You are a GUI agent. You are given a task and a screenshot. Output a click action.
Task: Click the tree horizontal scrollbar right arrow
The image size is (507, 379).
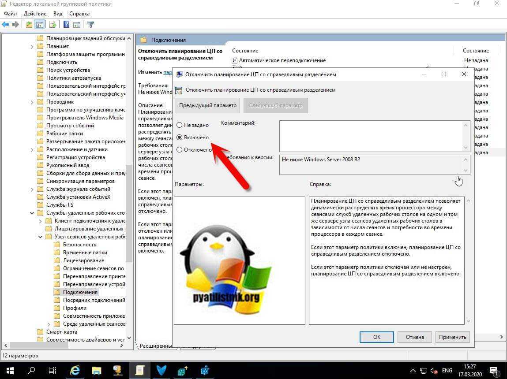(x=122, y=346)
